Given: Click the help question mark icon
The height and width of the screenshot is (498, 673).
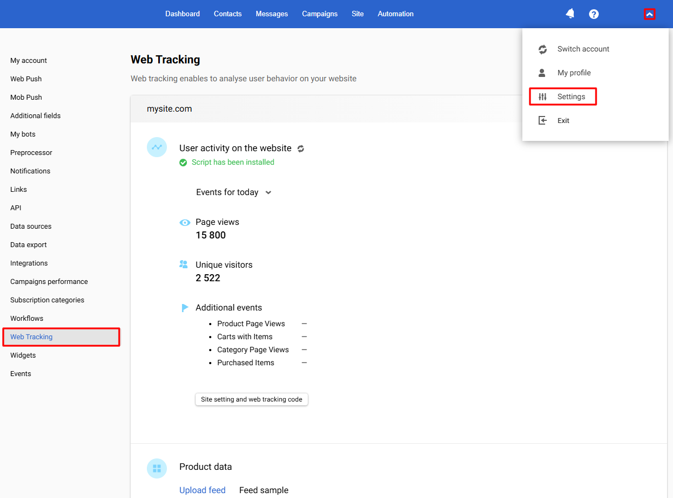Looking at the screenshot, I should coord(594,14).
